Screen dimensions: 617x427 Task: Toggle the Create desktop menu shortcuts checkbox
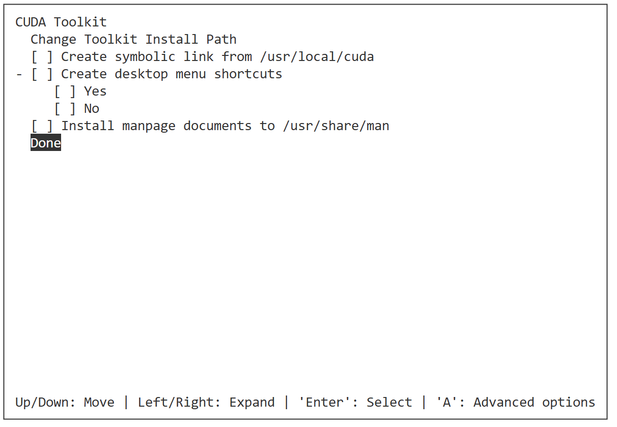click(x=42, y=74)
